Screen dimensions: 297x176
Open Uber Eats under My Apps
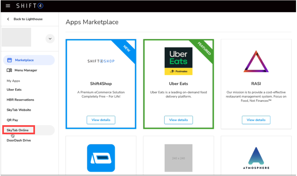coord(14,90)
